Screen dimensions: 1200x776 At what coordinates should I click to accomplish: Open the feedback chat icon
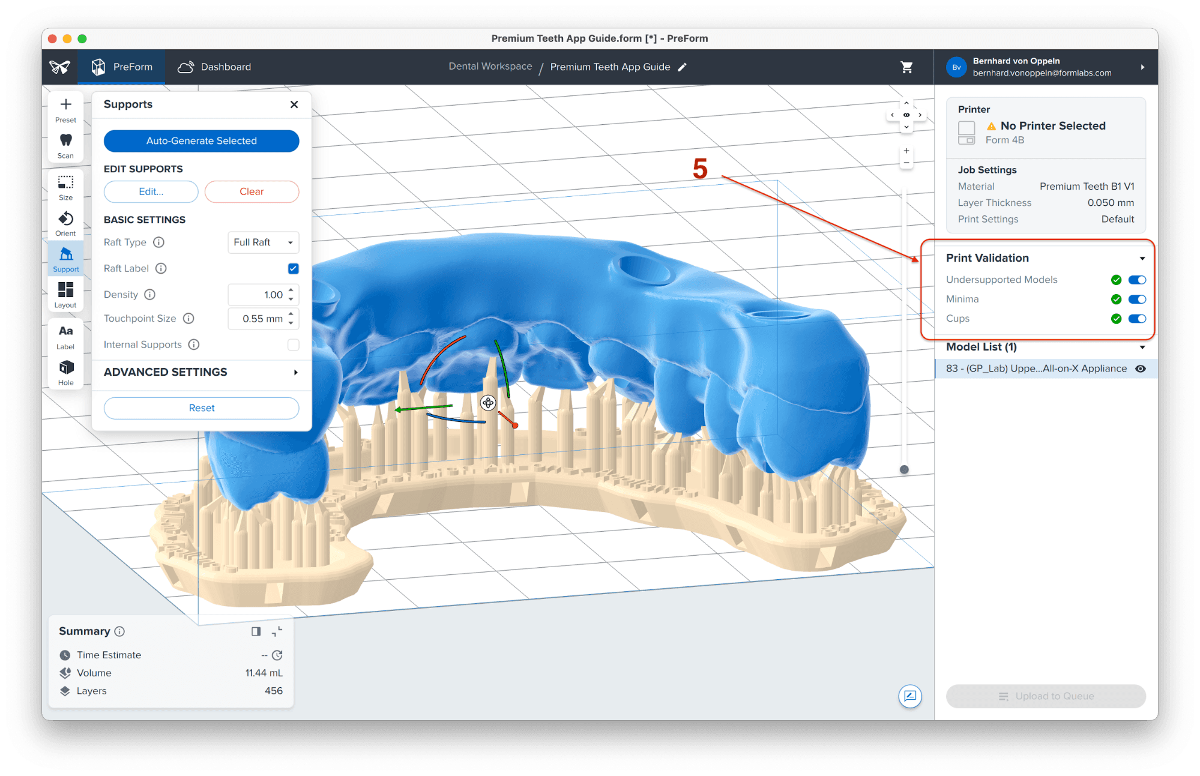point(910,696)
